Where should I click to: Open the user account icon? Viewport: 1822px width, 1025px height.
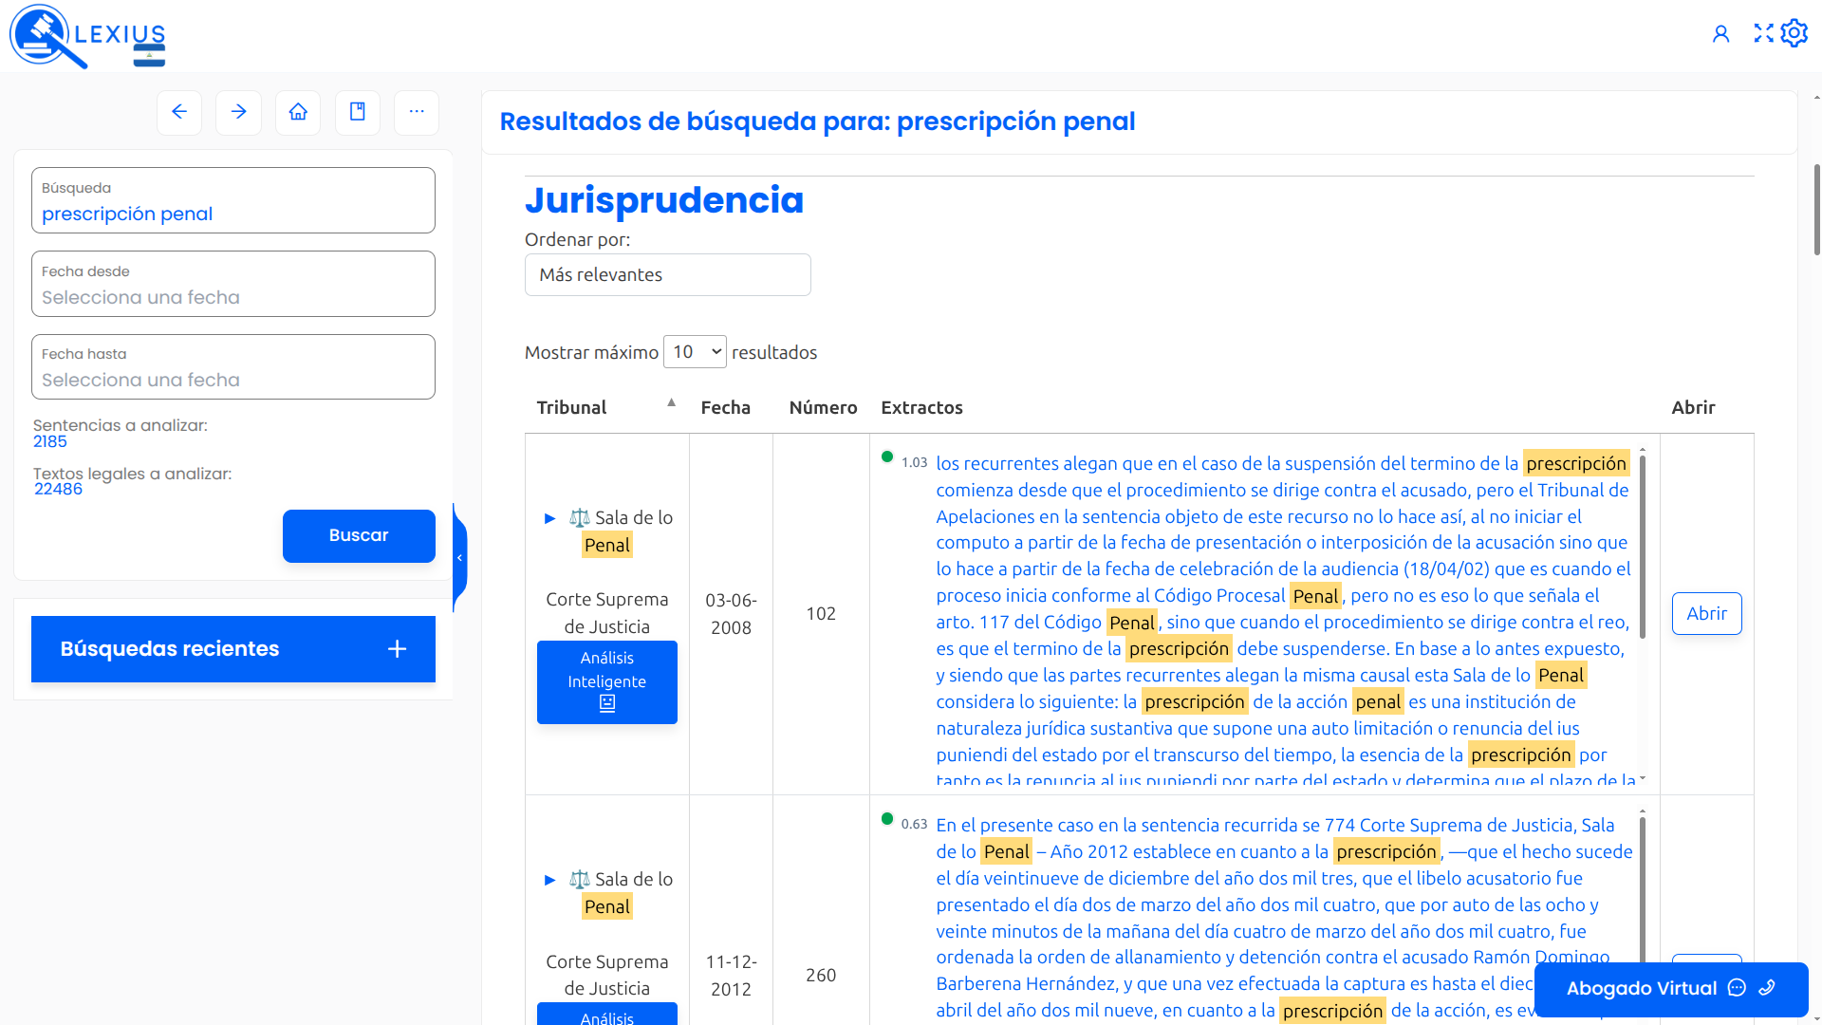tap(1722, 32)
